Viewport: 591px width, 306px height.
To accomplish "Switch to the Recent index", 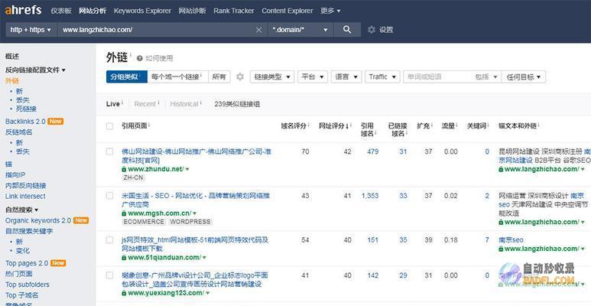I will 147,104.
